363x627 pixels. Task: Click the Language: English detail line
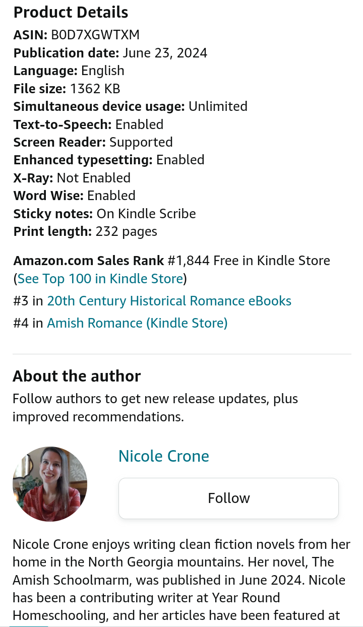(x=69, y=71)
